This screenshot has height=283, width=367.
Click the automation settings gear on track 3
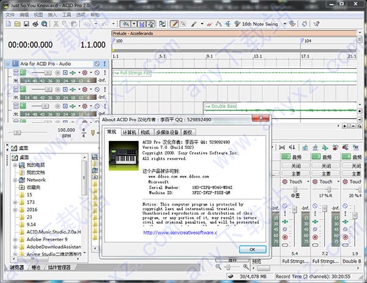click(85, 90)
